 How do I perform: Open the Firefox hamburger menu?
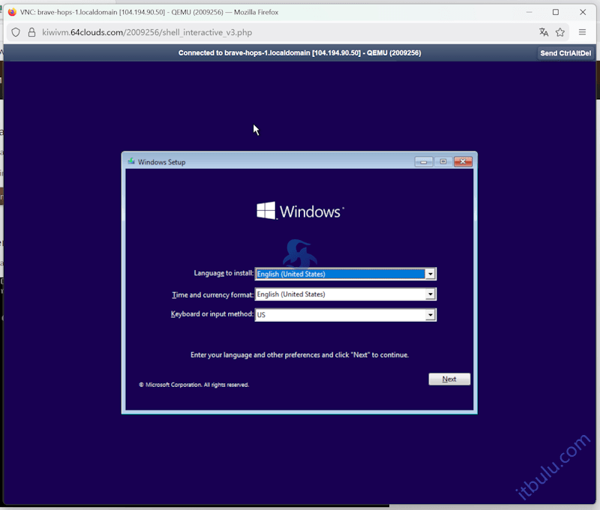(x=582, y=33)
